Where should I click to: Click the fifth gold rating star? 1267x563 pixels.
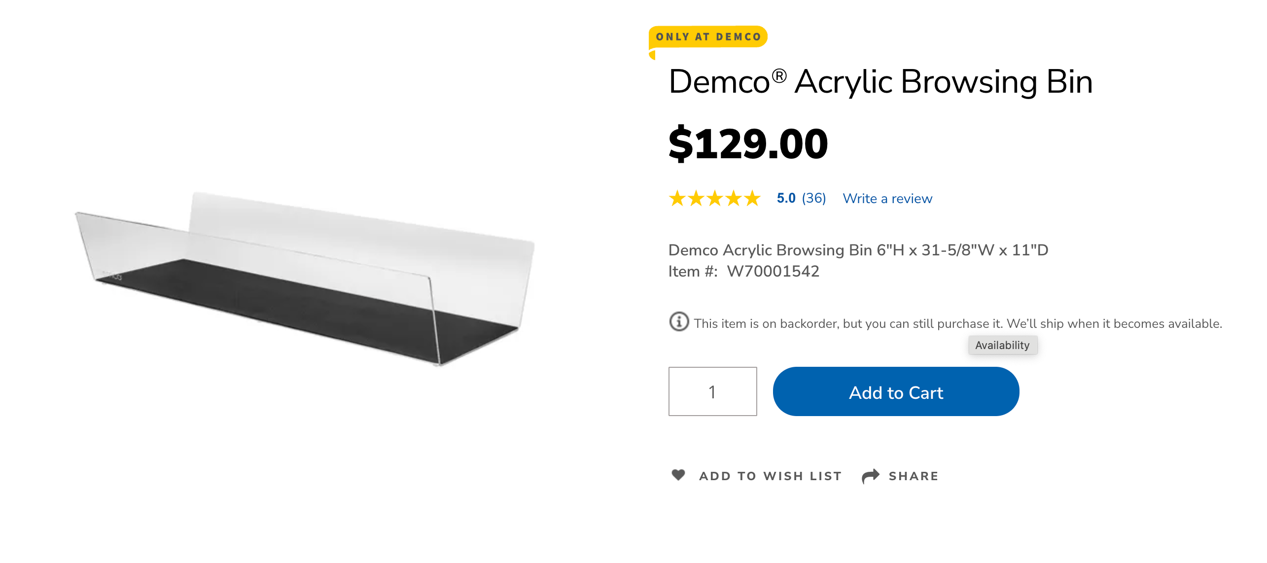click(752, 198)
